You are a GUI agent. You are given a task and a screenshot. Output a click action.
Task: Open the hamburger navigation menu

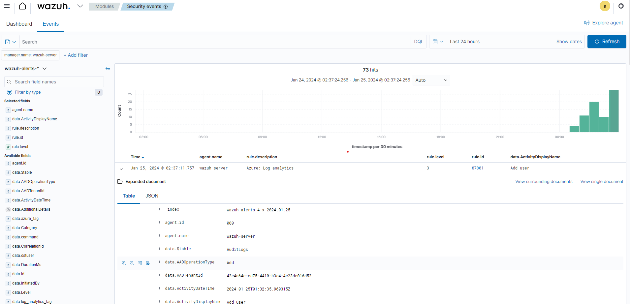pos(7,6)
